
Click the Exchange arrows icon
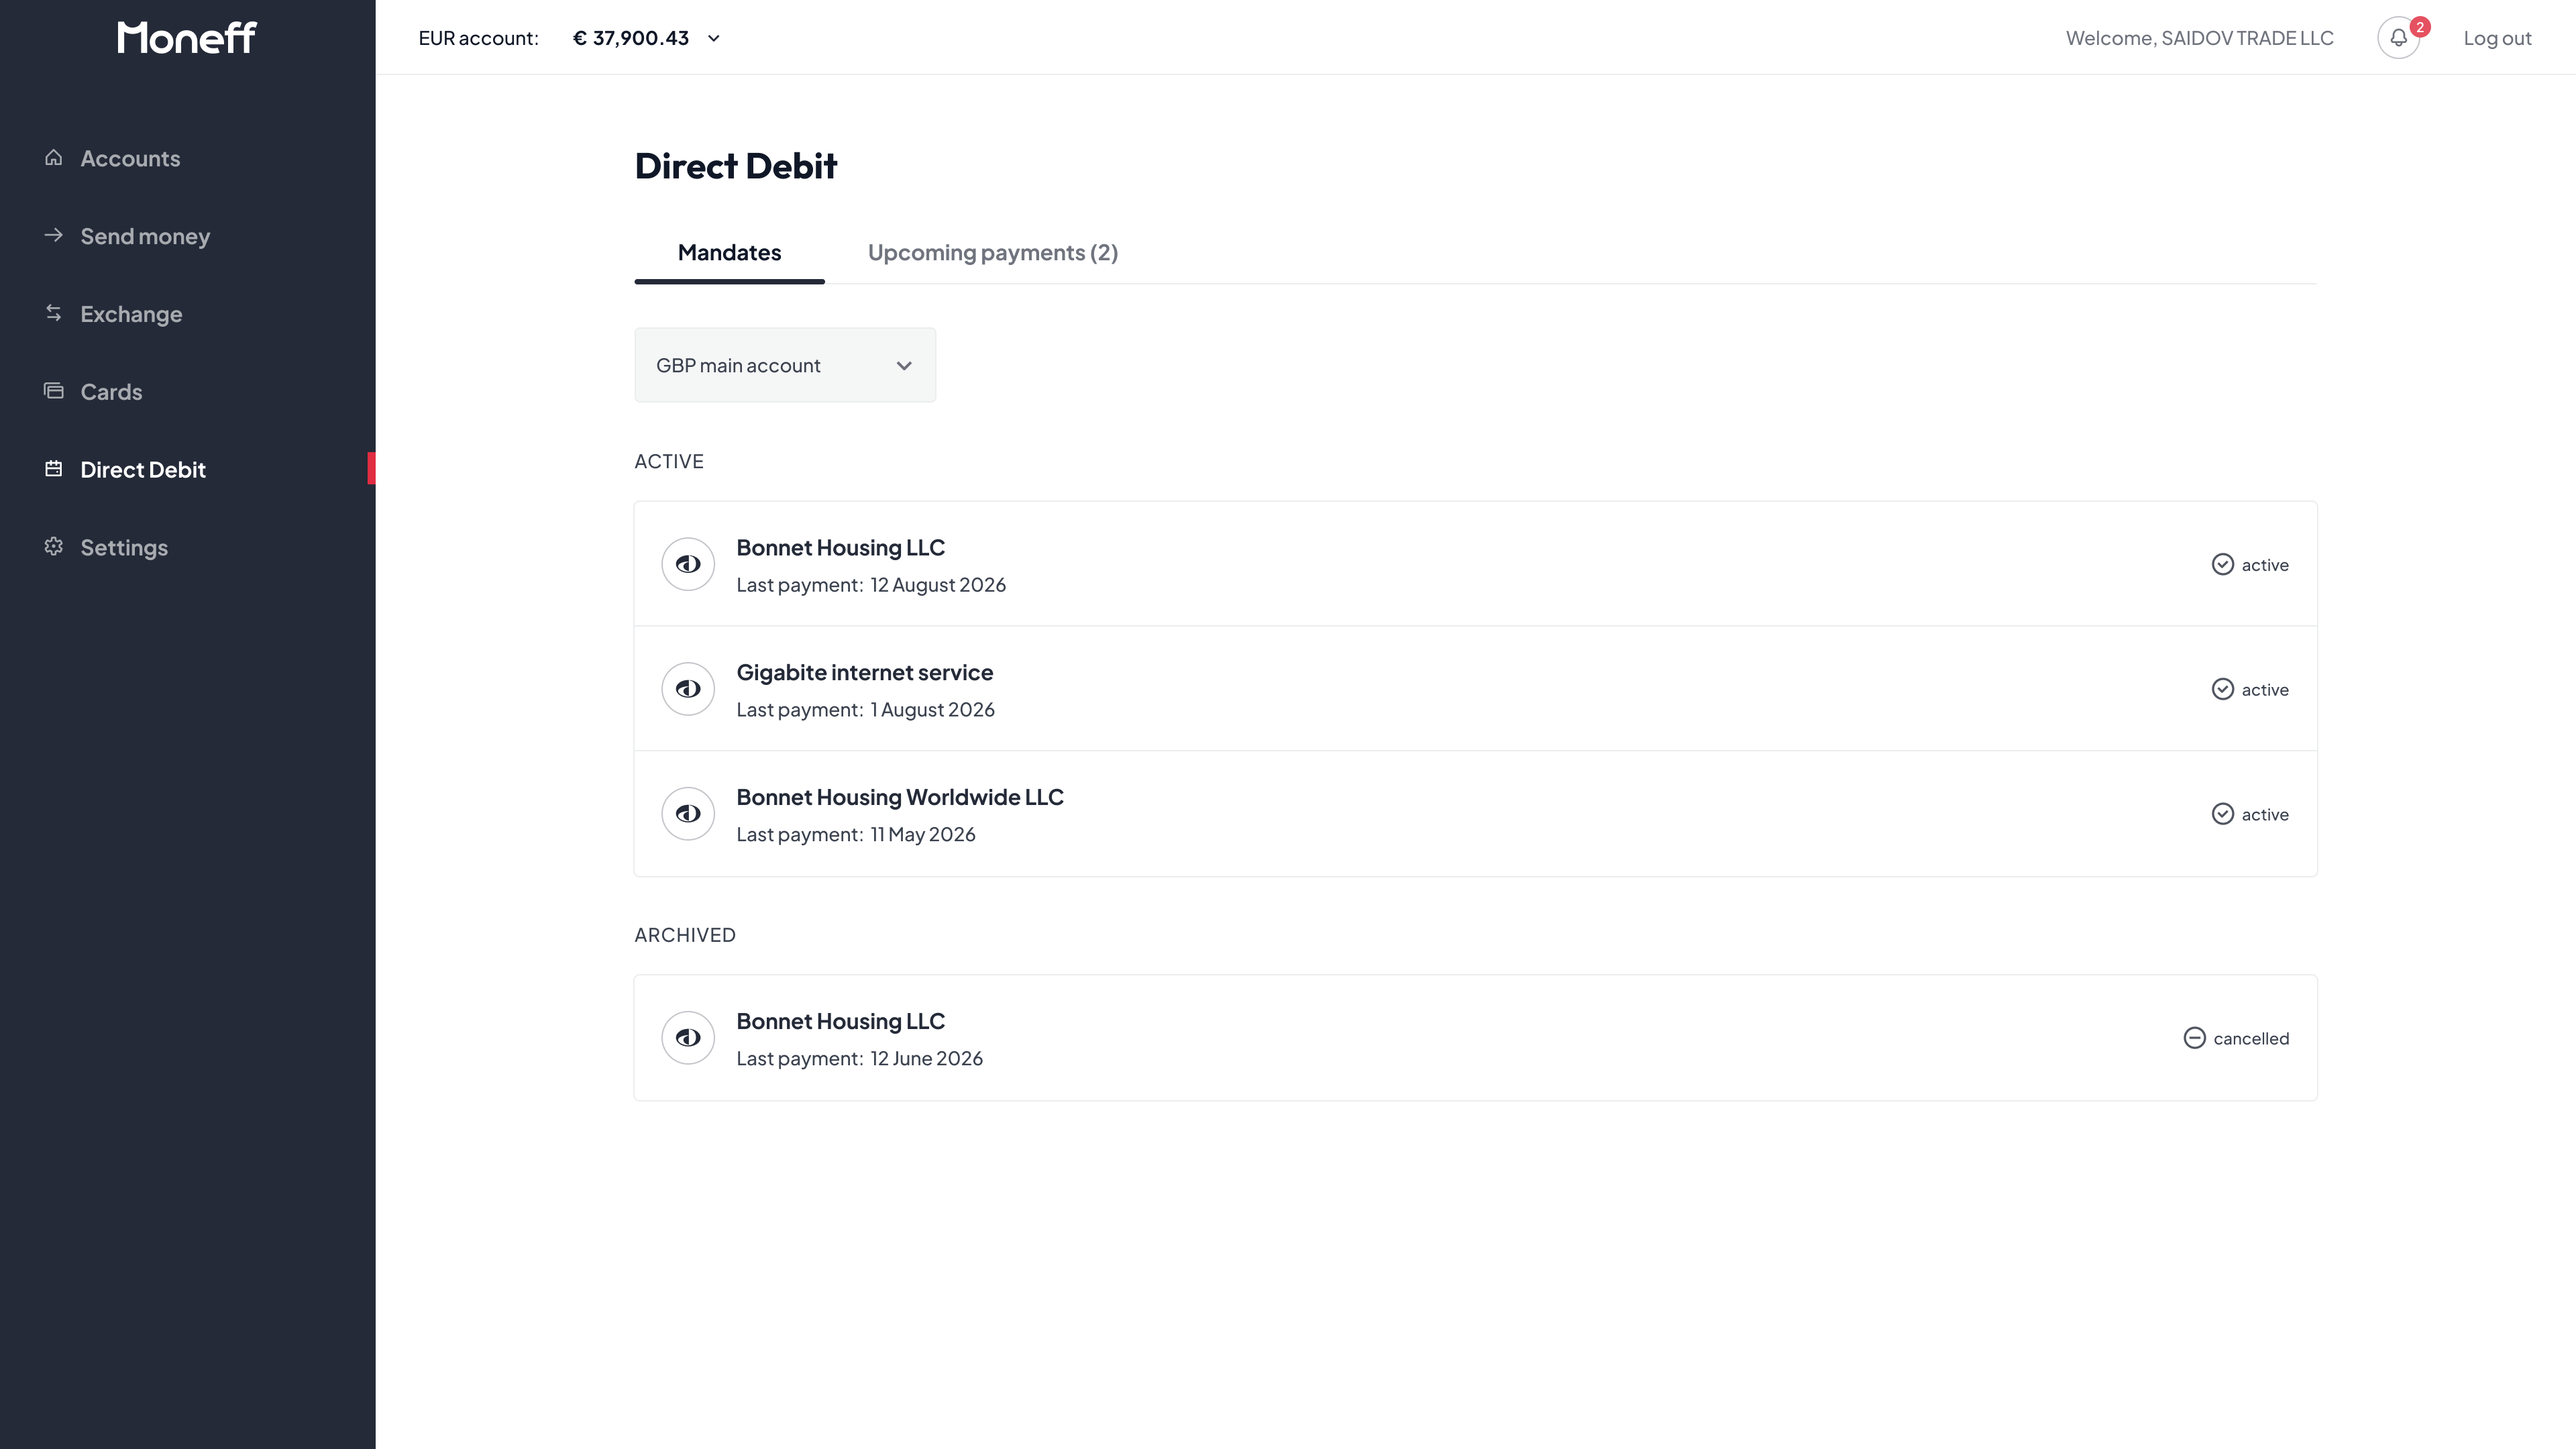pyautogui.click(x=54, y=313)
